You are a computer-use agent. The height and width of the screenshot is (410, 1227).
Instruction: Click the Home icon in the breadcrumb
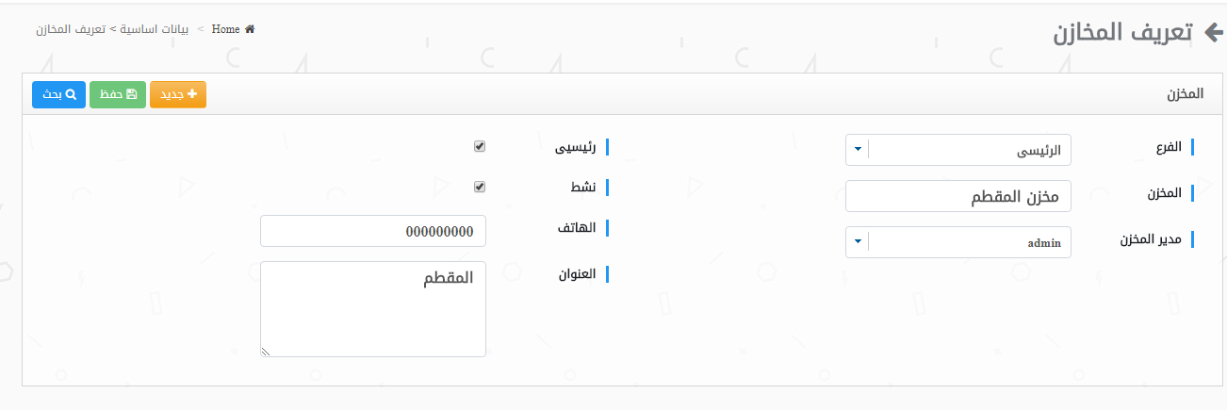[x=250, y=29]
